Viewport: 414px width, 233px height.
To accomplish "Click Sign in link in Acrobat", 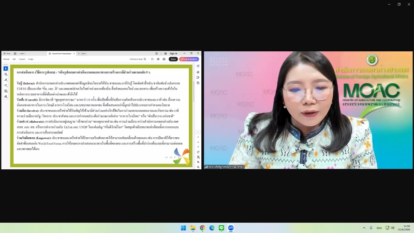I will point(173,53).
